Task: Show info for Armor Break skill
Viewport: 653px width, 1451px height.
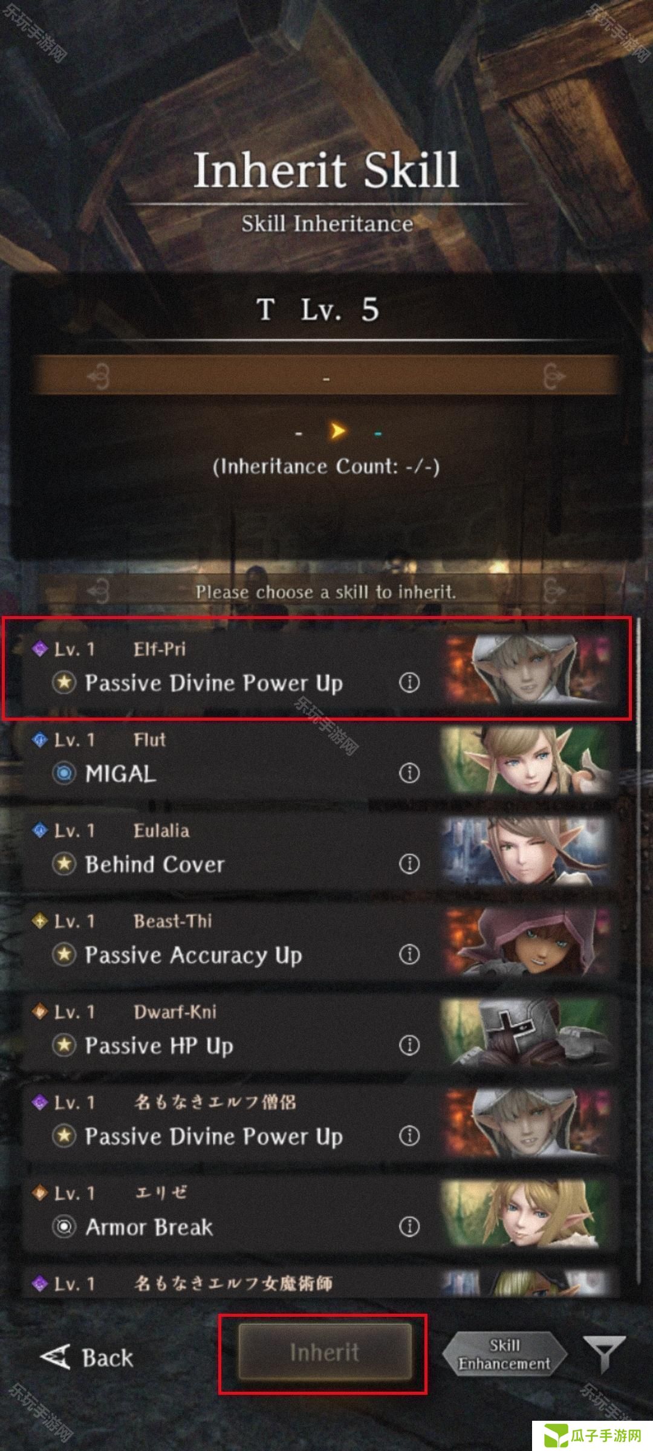Action: [x=409, y=1226]
